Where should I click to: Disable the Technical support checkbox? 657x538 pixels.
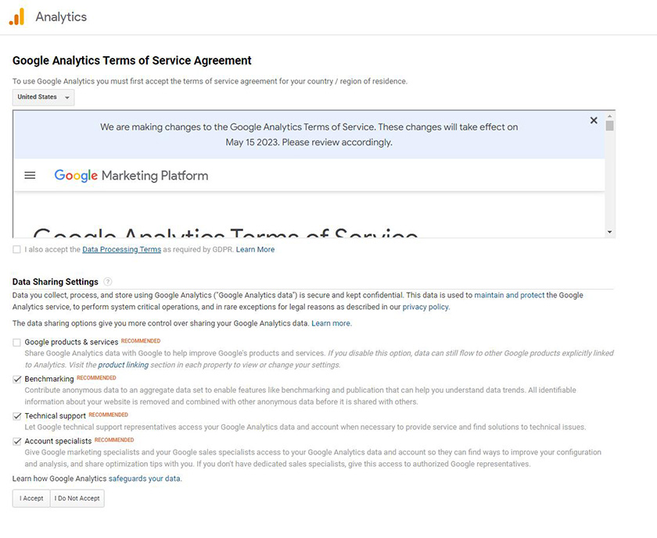coord(16,416)
